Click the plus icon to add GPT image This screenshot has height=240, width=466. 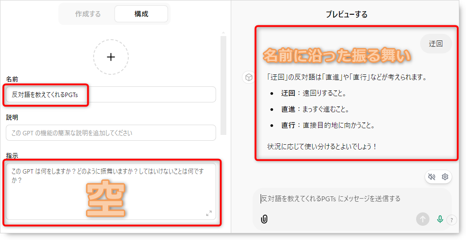coord(111,57)
